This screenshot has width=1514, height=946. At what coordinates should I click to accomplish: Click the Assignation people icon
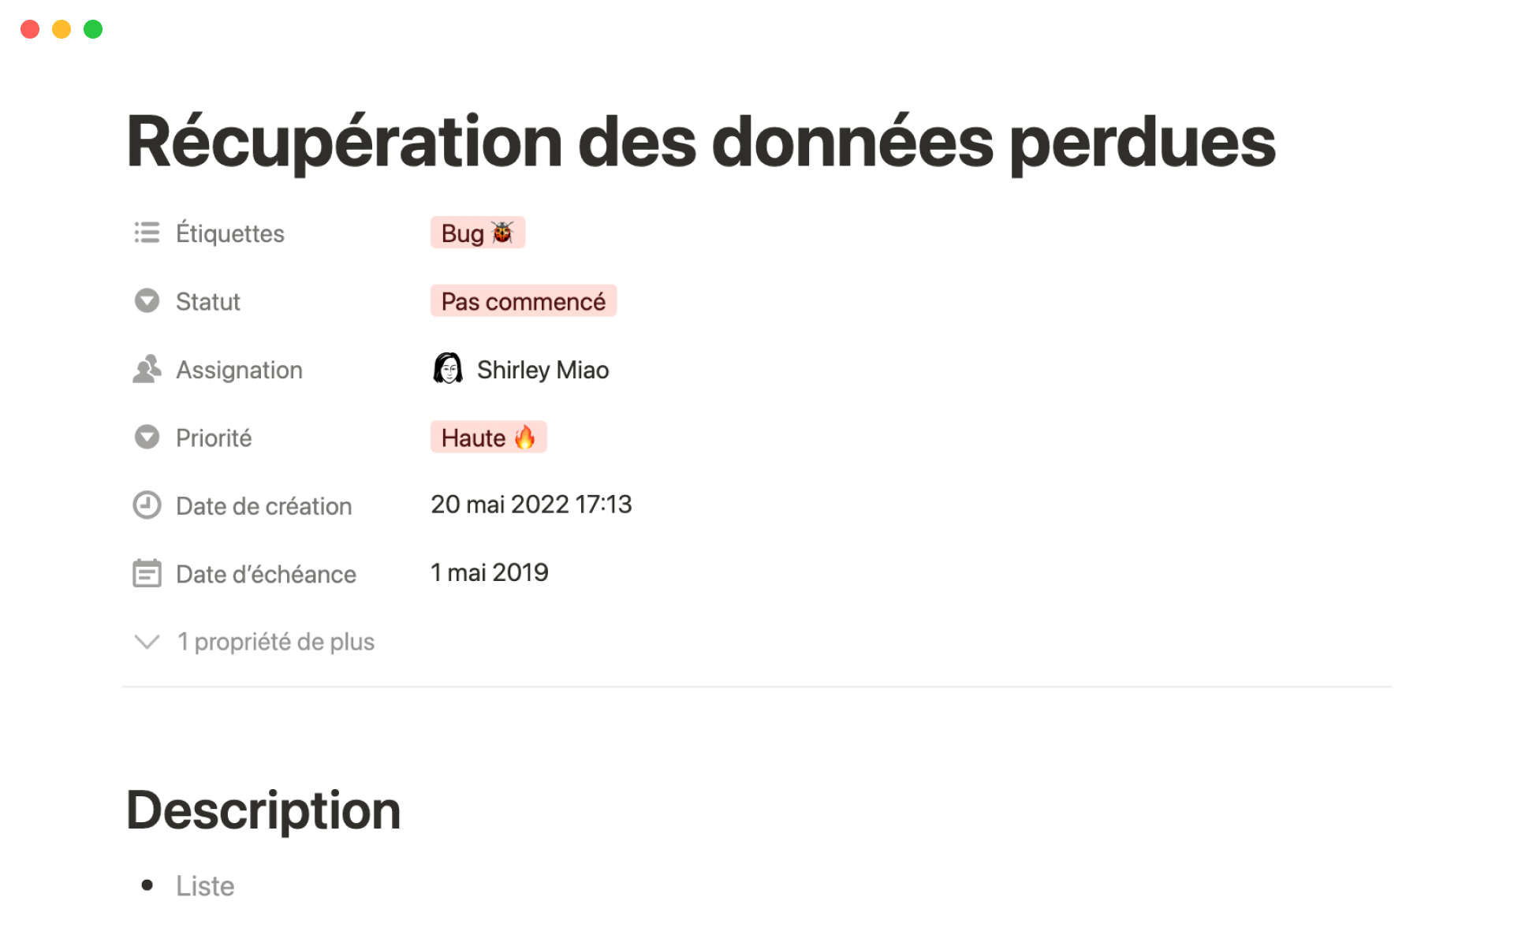tap(147, 369)
